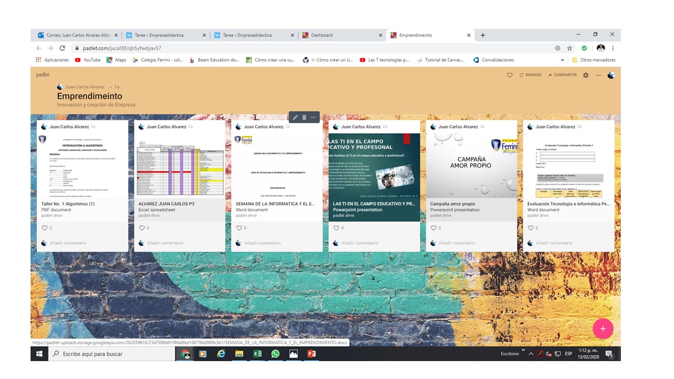Open the Campaña Amor Propio thumbnail
The image size is (674, 379).
coord(471,165)
